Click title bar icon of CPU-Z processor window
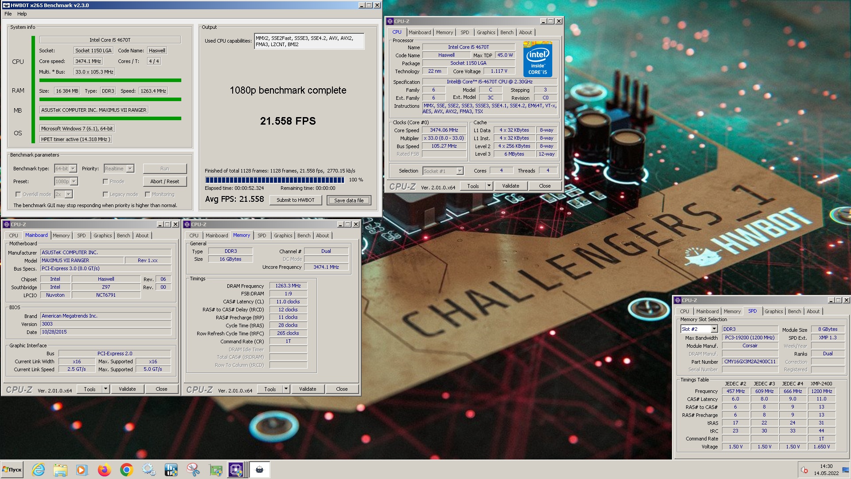The width and height of the screenshot is (851, 479). 390,21
